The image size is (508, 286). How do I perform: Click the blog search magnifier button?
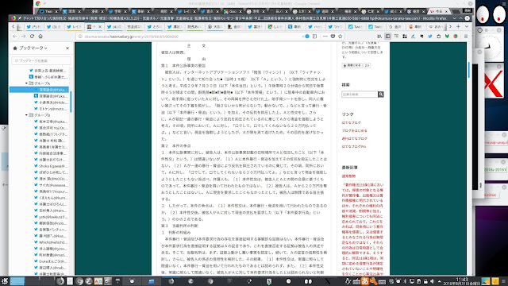[x=381, y=95]
